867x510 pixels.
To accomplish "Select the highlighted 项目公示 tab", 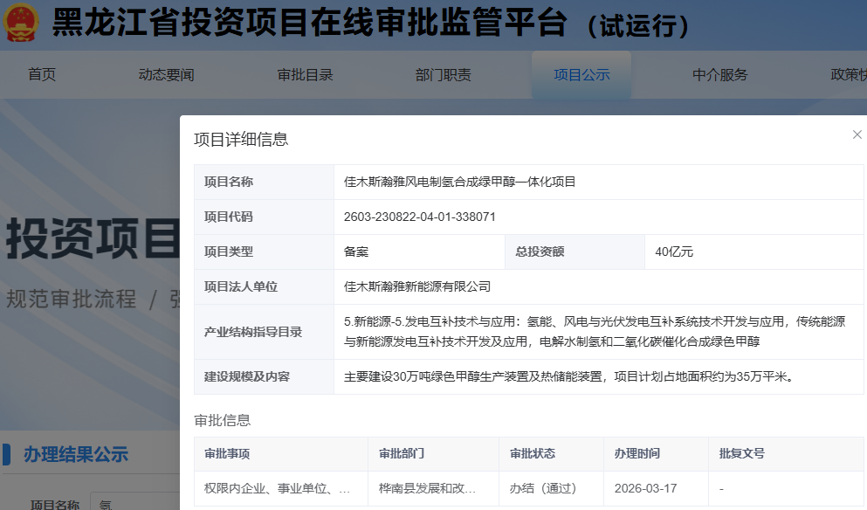I will coord(582,75).
